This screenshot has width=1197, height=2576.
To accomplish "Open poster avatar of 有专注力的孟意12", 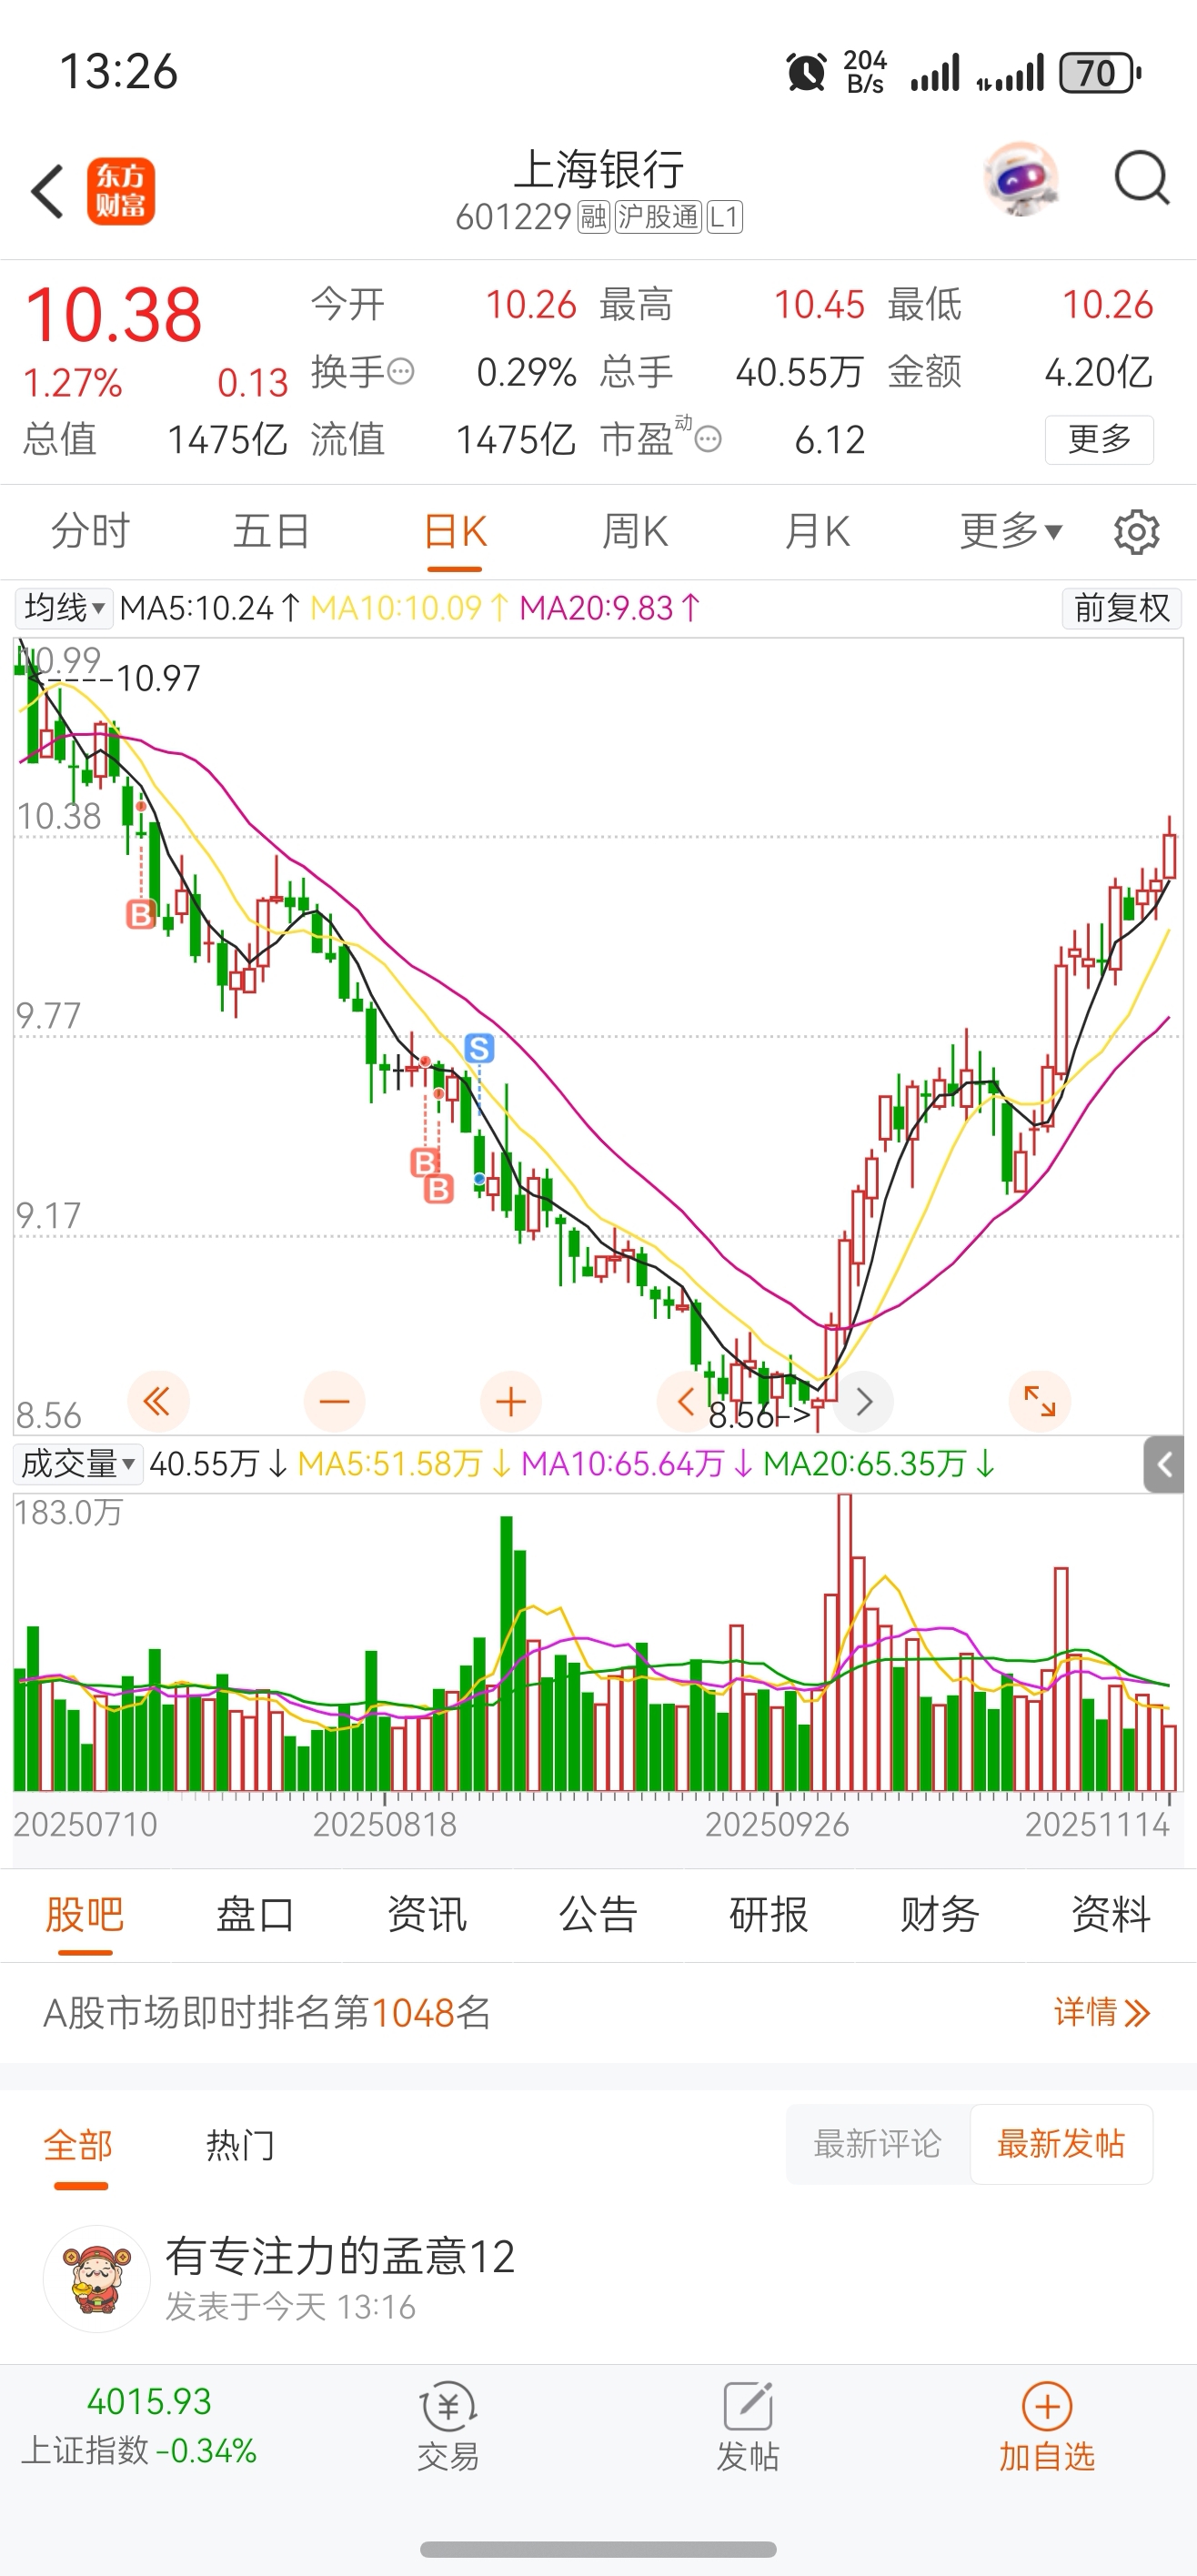I will coord(97,2278).
